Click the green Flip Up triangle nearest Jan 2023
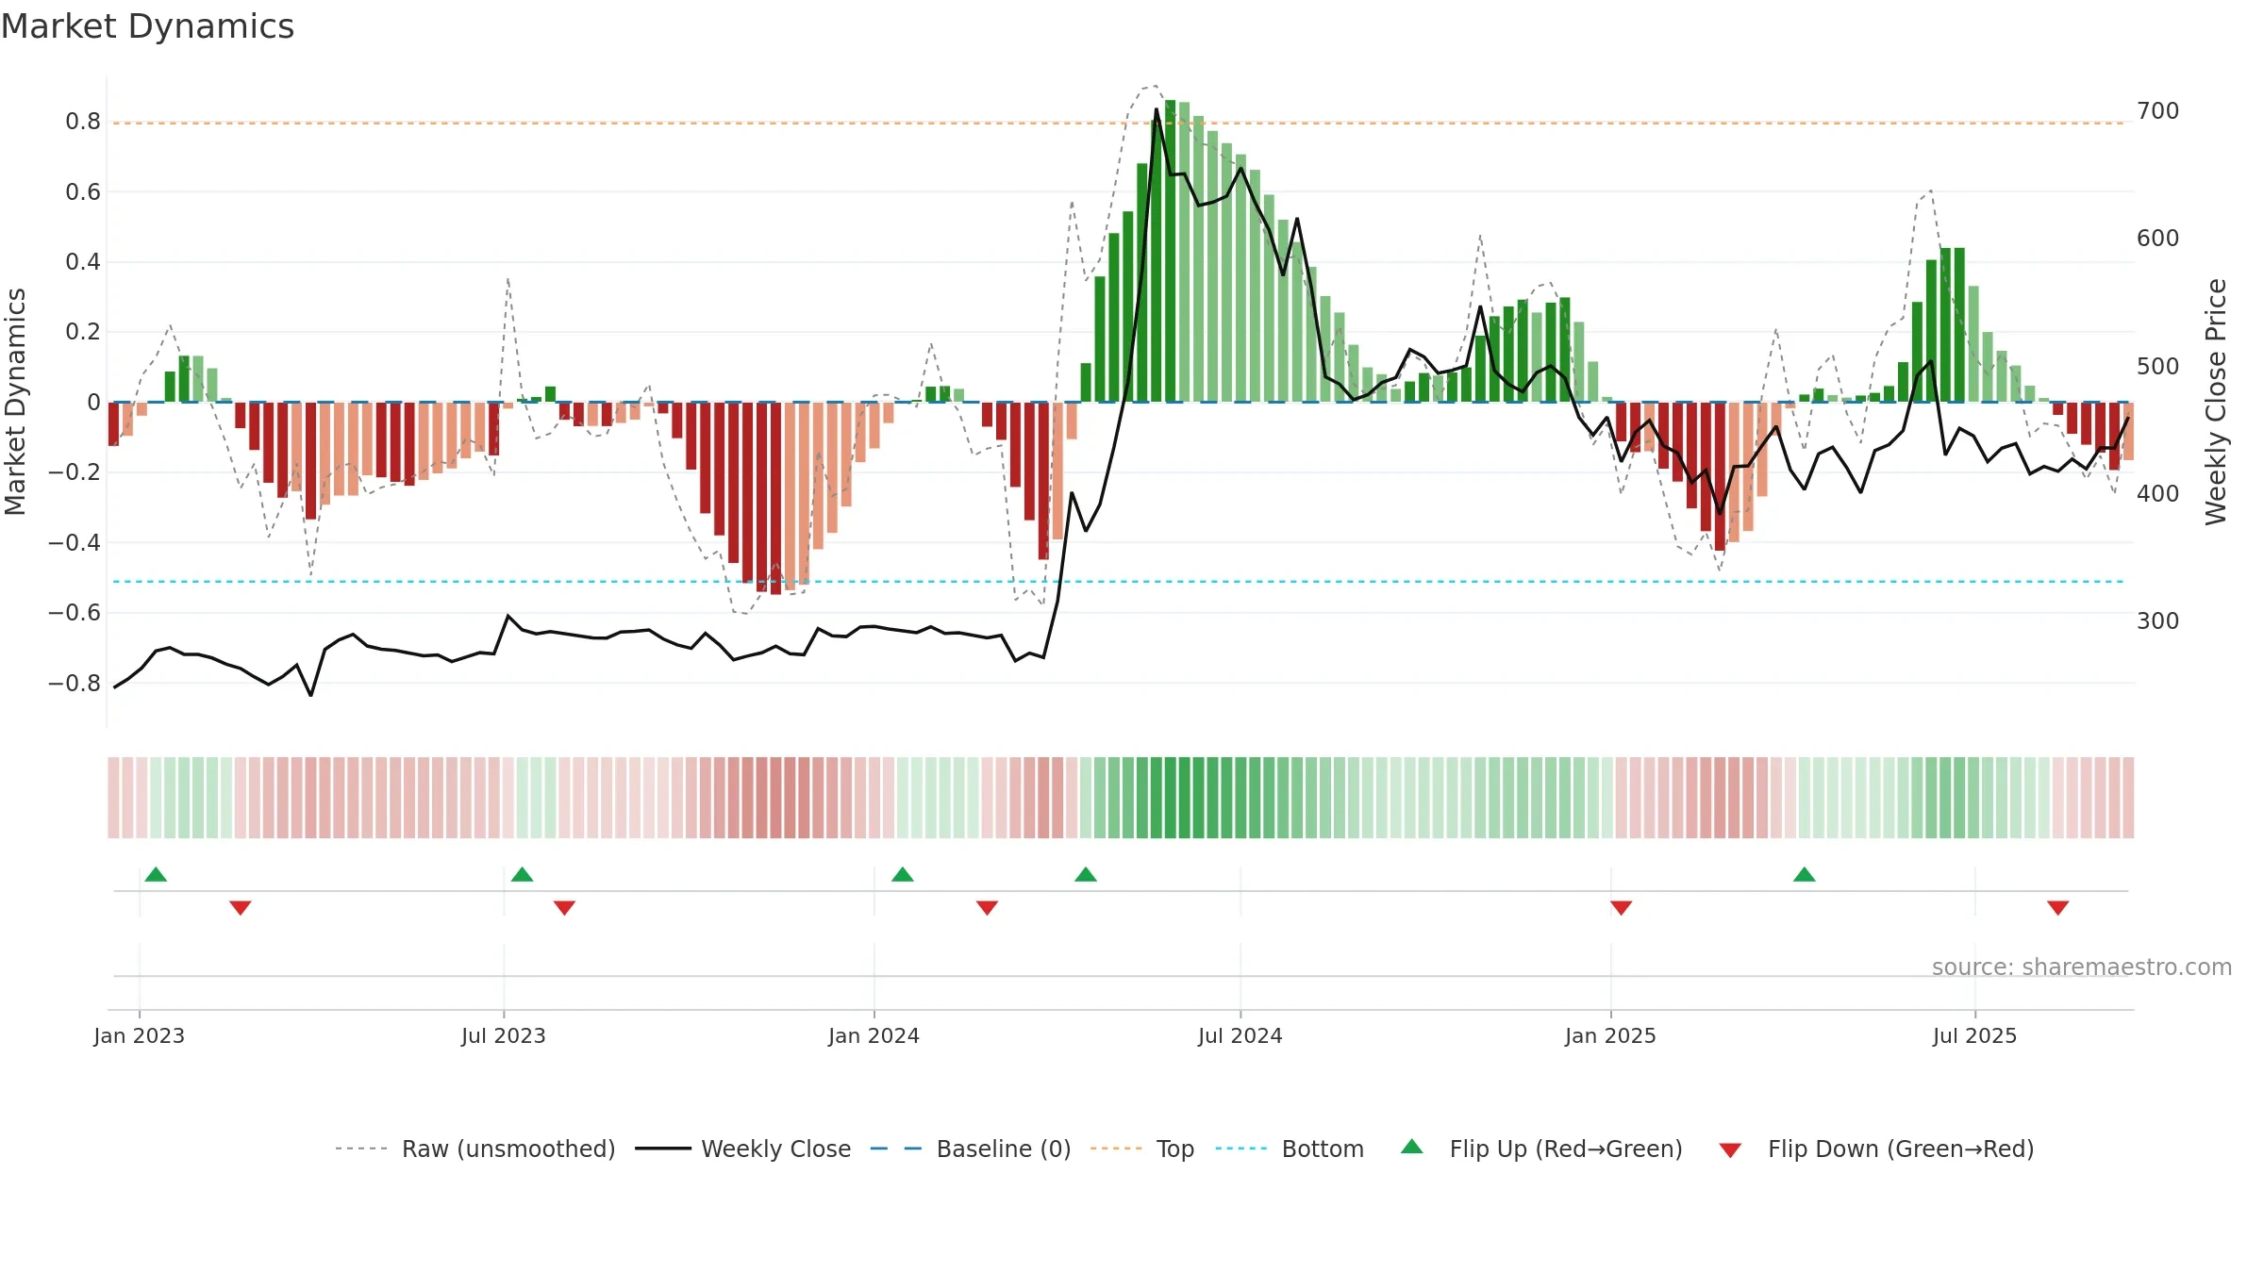 coord(157,875)
